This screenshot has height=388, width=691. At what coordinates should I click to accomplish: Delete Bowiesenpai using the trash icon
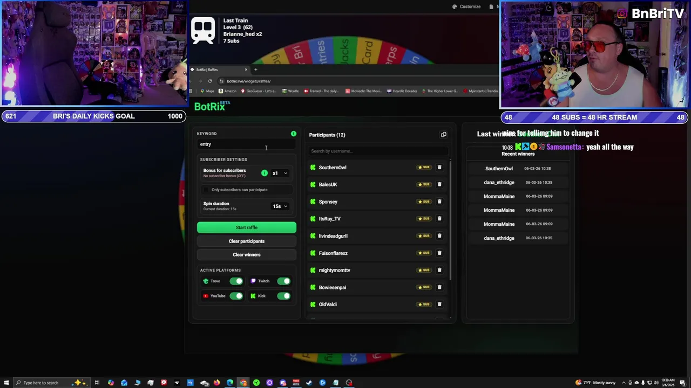[439, 287]
